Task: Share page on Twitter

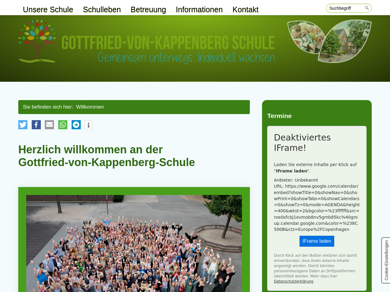Action: [x=23, y=125]
